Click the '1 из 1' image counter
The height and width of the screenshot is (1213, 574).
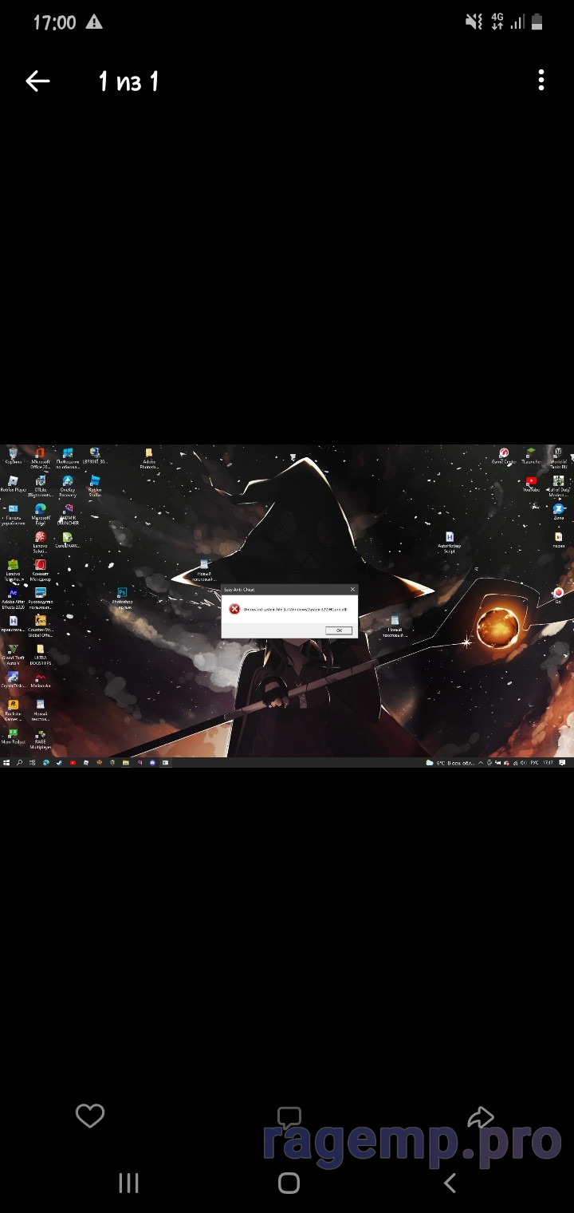[x=128, y=81]
